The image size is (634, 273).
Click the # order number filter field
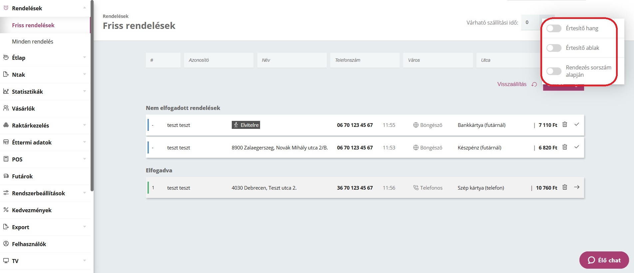point(163,60)
